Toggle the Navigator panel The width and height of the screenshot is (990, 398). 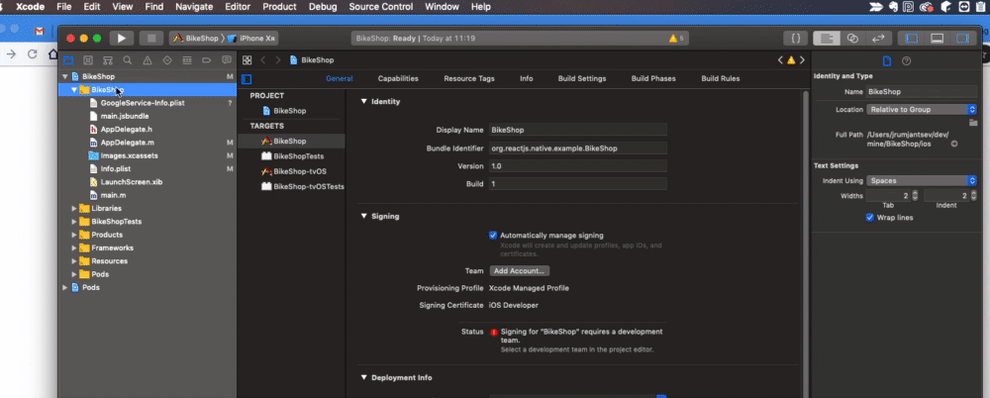912,39
